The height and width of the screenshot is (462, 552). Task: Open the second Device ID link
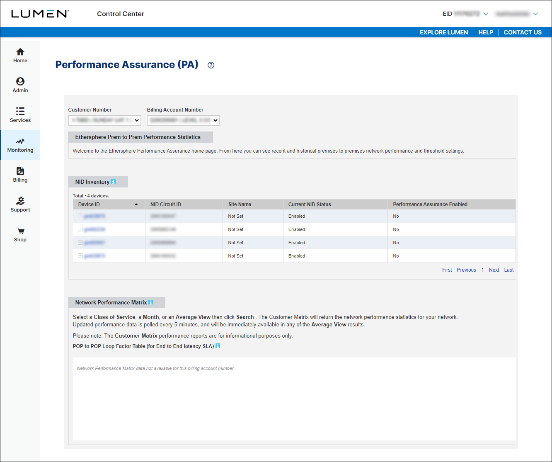tap(94, 229)
